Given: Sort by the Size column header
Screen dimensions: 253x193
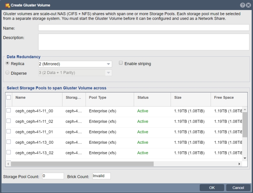Looking at the screenshot, I should (191, 99).
